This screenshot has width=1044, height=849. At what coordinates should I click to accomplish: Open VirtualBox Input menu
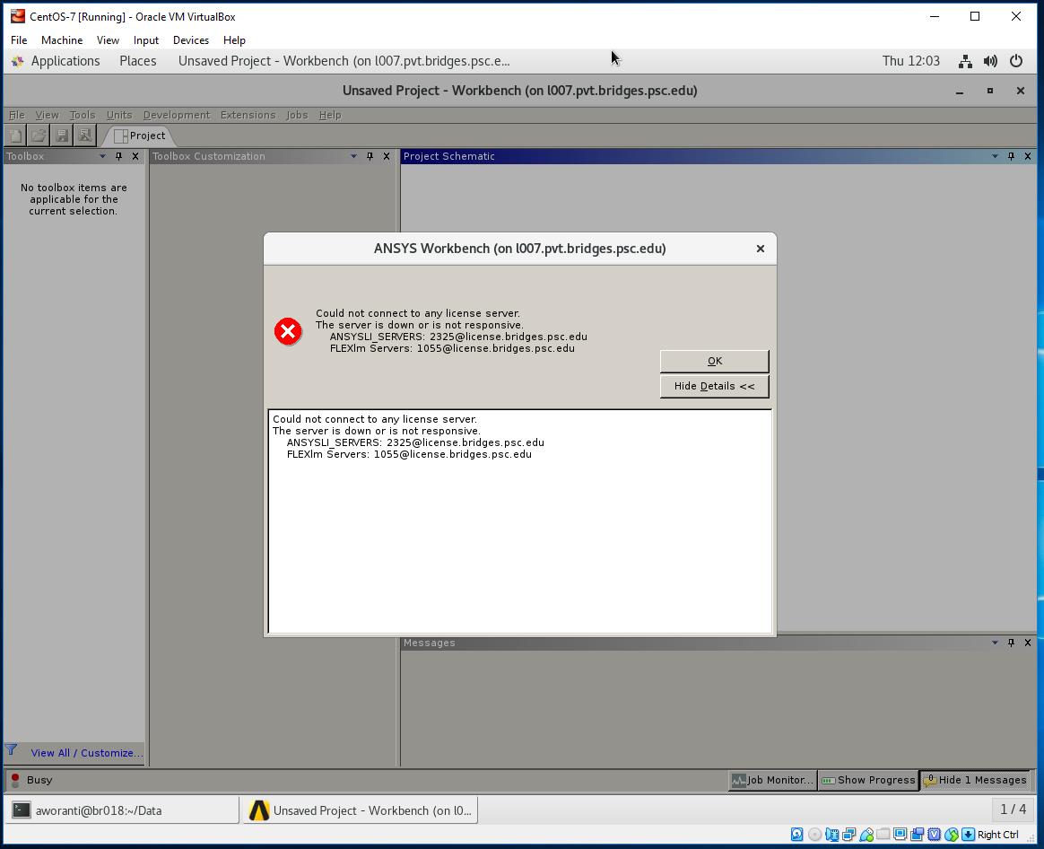146,40
